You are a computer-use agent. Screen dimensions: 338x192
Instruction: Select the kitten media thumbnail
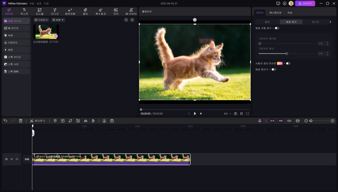pos(46,32)
